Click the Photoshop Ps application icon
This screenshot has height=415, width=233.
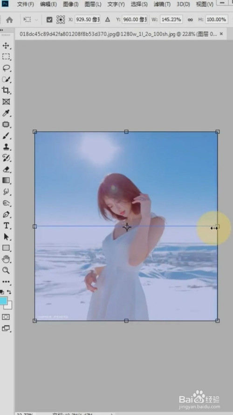(5, 4)
